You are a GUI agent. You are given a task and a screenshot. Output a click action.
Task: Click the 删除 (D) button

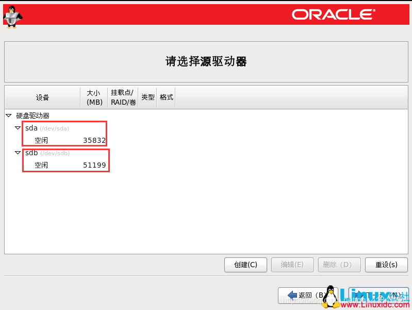click(339, 265)
